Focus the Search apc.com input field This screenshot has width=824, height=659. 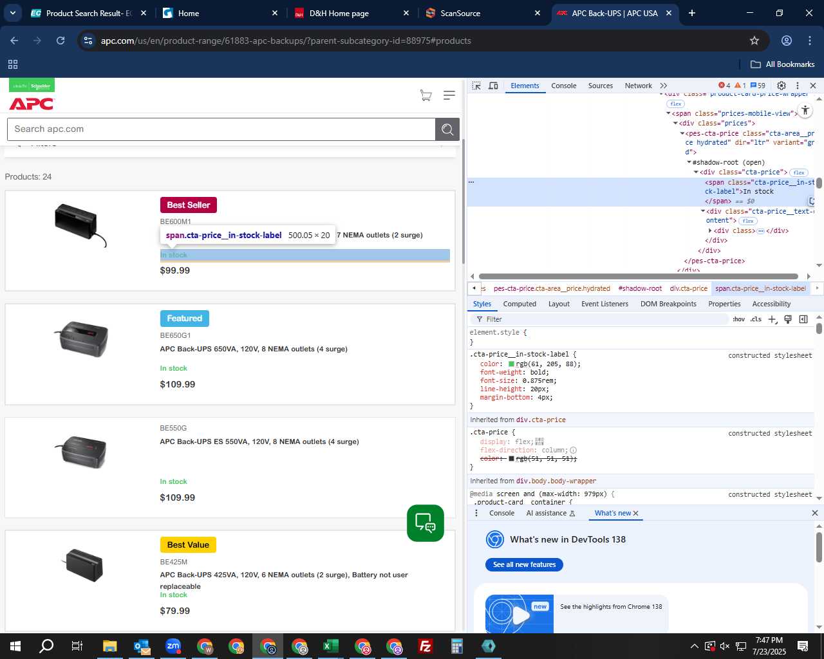(x=221, y=129)
